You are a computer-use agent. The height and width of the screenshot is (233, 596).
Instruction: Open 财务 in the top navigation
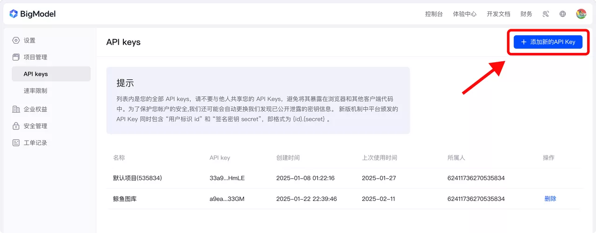tap(527, 14)
